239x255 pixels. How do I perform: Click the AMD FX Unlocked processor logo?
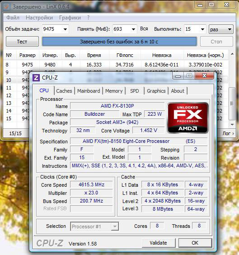coord(188,118)
